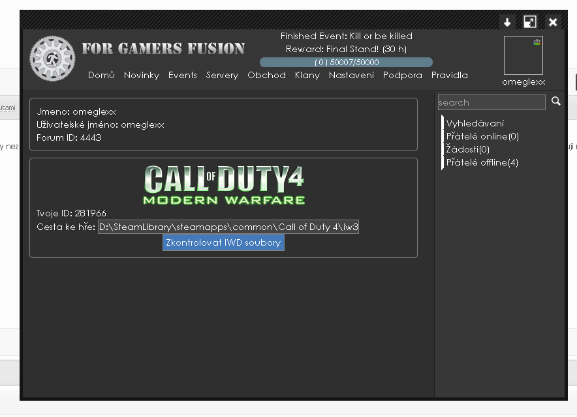The image size is (577, 417).
Task: Click the omeglexx username under avatar
Action: click(523, 82)
